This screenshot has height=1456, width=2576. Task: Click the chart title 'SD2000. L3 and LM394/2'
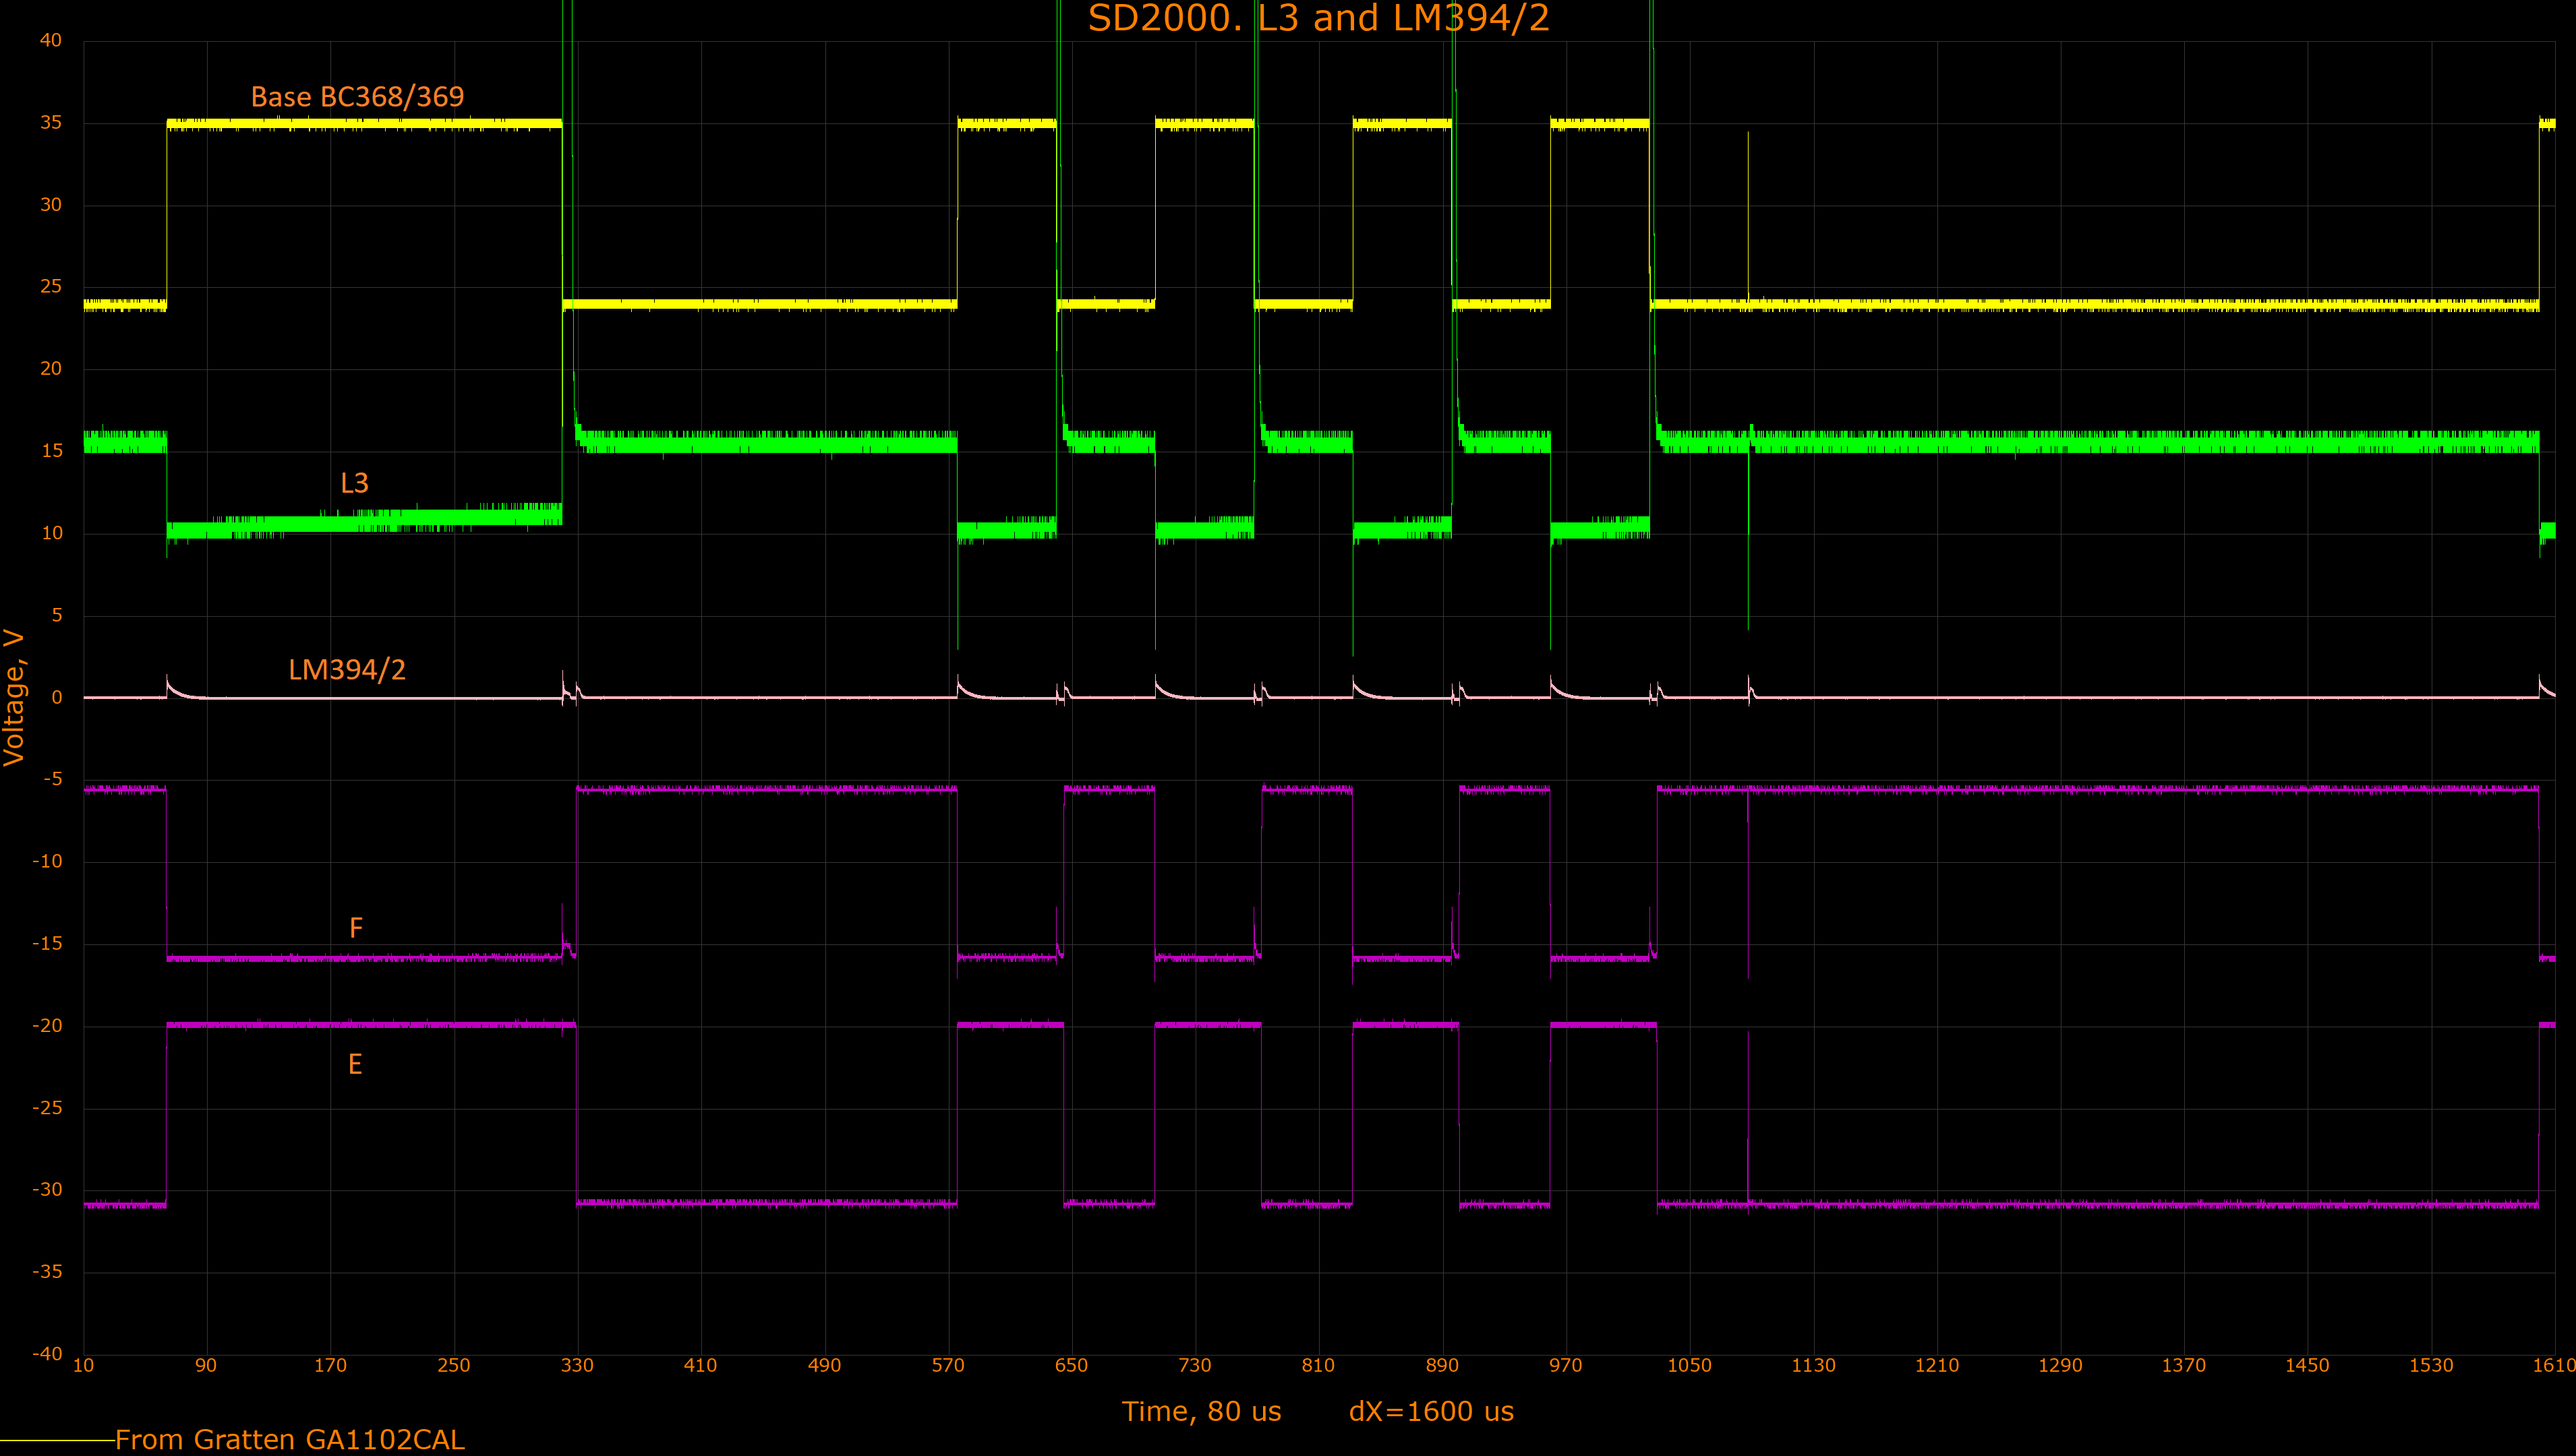click(1318, 18)
